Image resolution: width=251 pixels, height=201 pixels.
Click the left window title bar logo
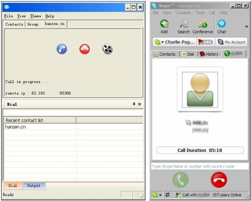[7, 7]
